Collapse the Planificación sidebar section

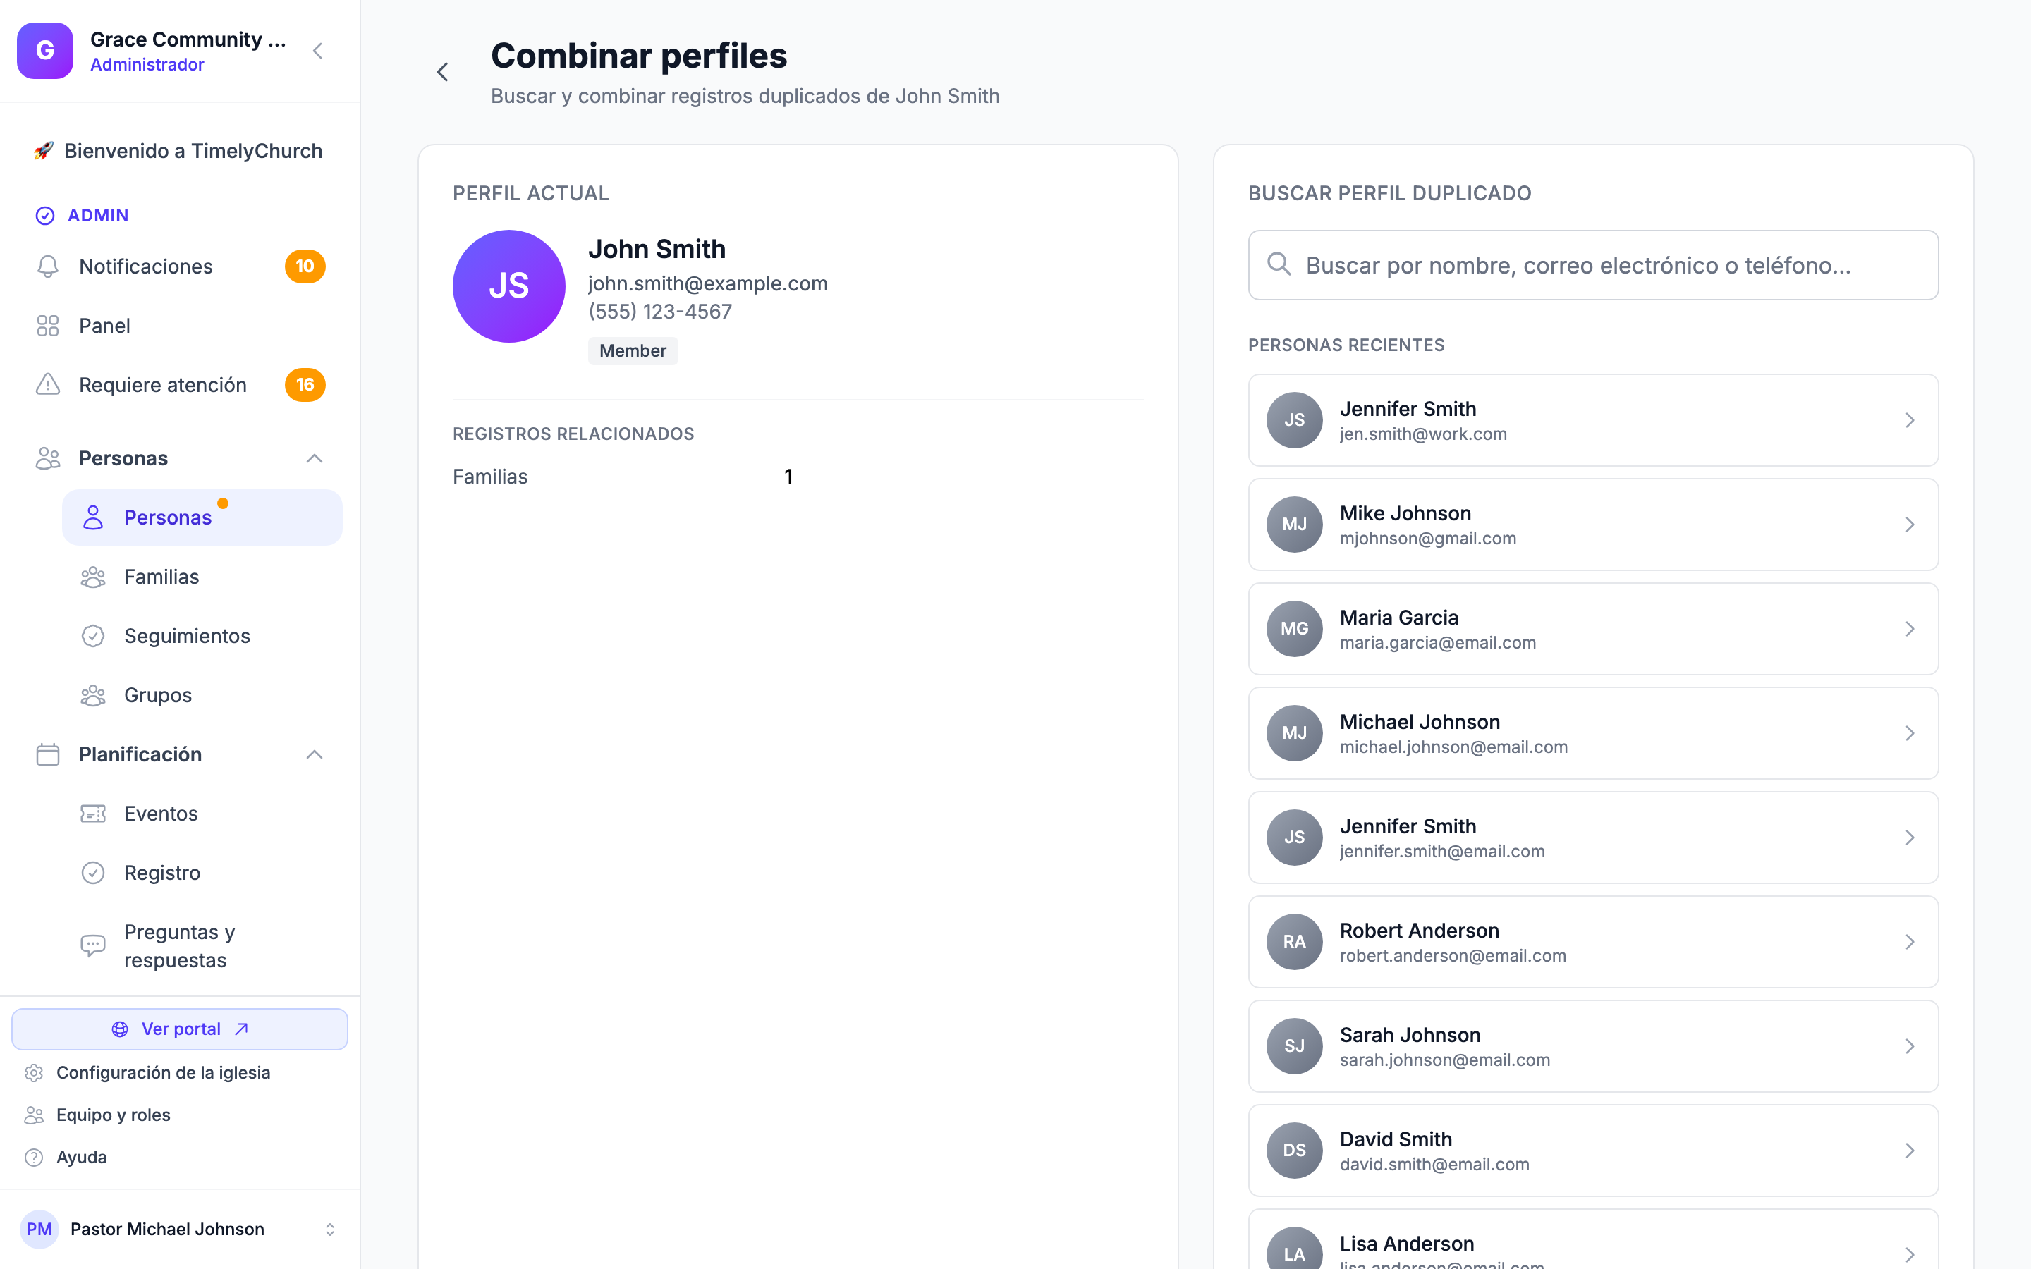click(314, 754)
